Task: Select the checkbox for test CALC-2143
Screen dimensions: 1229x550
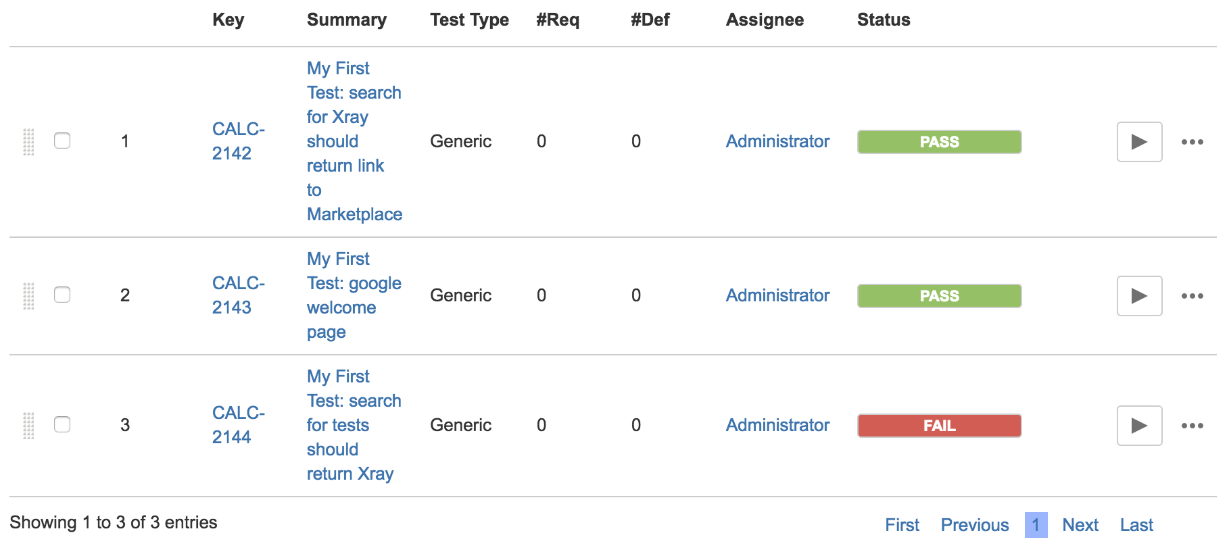Action: coord(62,295)
